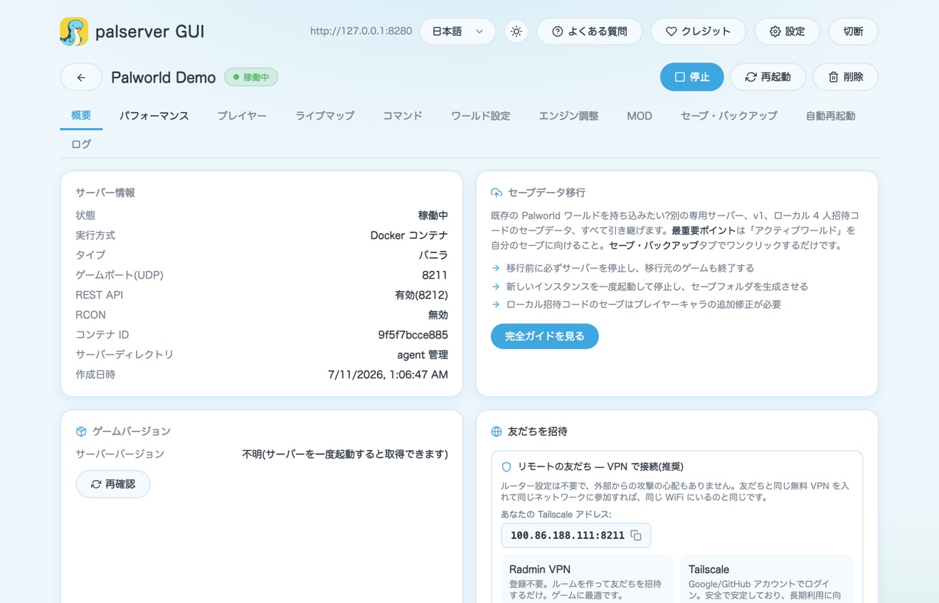The width and height of the screenshot is (939, 603).
Task: Open the ワールド設定 tab
Action: (x=481, y=116)
